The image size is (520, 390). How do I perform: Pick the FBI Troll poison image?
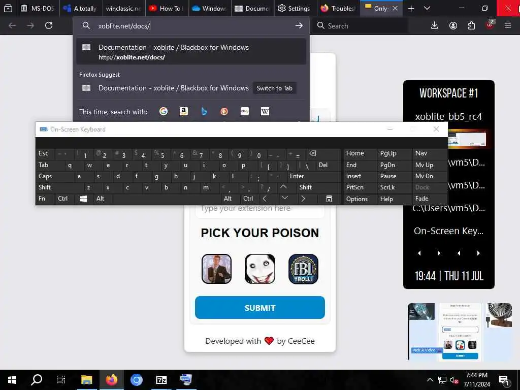pos(303,269)
